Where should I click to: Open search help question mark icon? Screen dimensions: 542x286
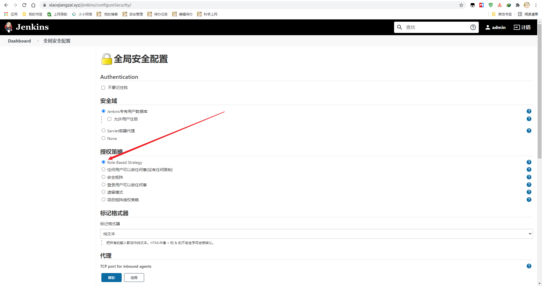click(473, 27)
